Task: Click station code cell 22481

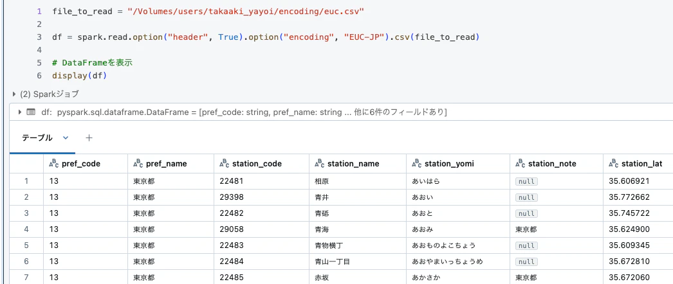Action: point(261,181)
